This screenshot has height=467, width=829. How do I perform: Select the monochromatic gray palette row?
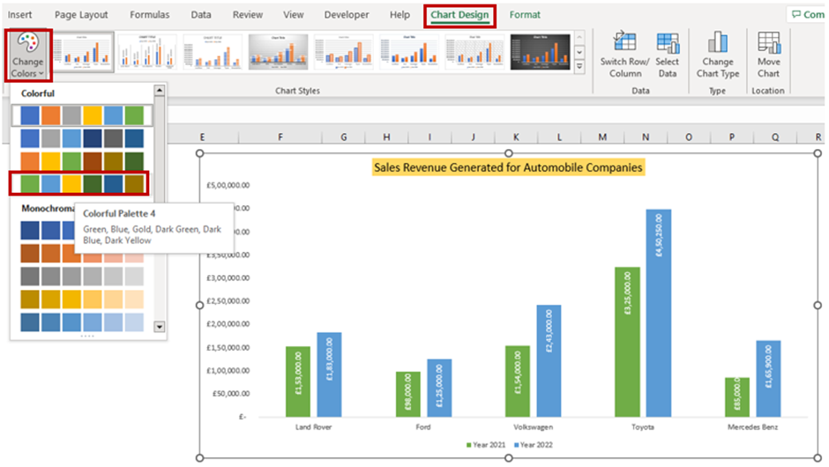point(82,277)
